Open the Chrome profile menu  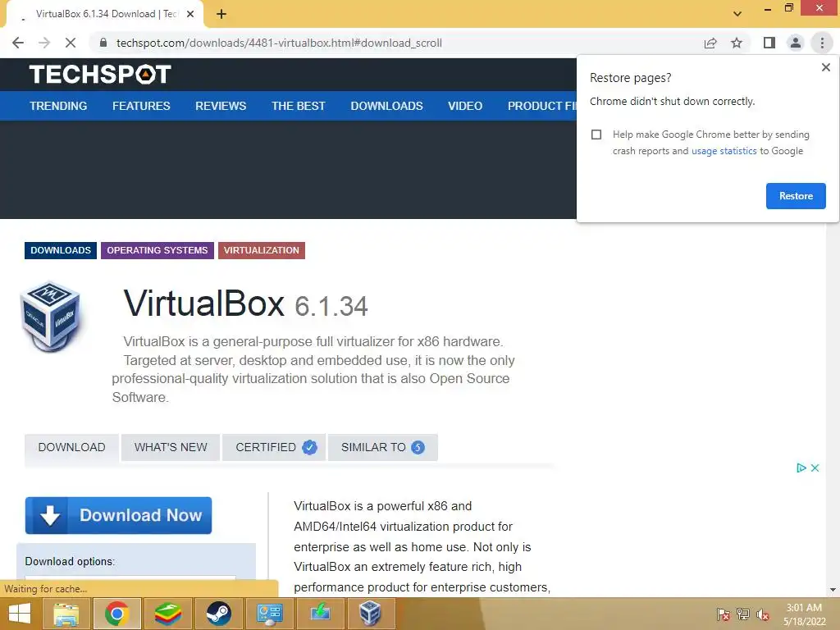(796, 43)
